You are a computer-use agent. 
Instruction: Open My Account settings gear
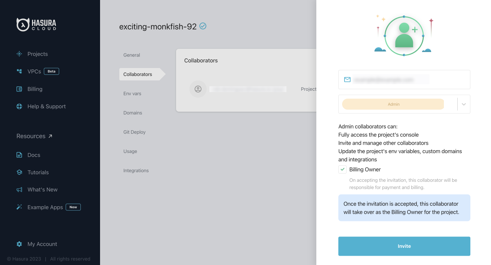(x=19, y=244)
